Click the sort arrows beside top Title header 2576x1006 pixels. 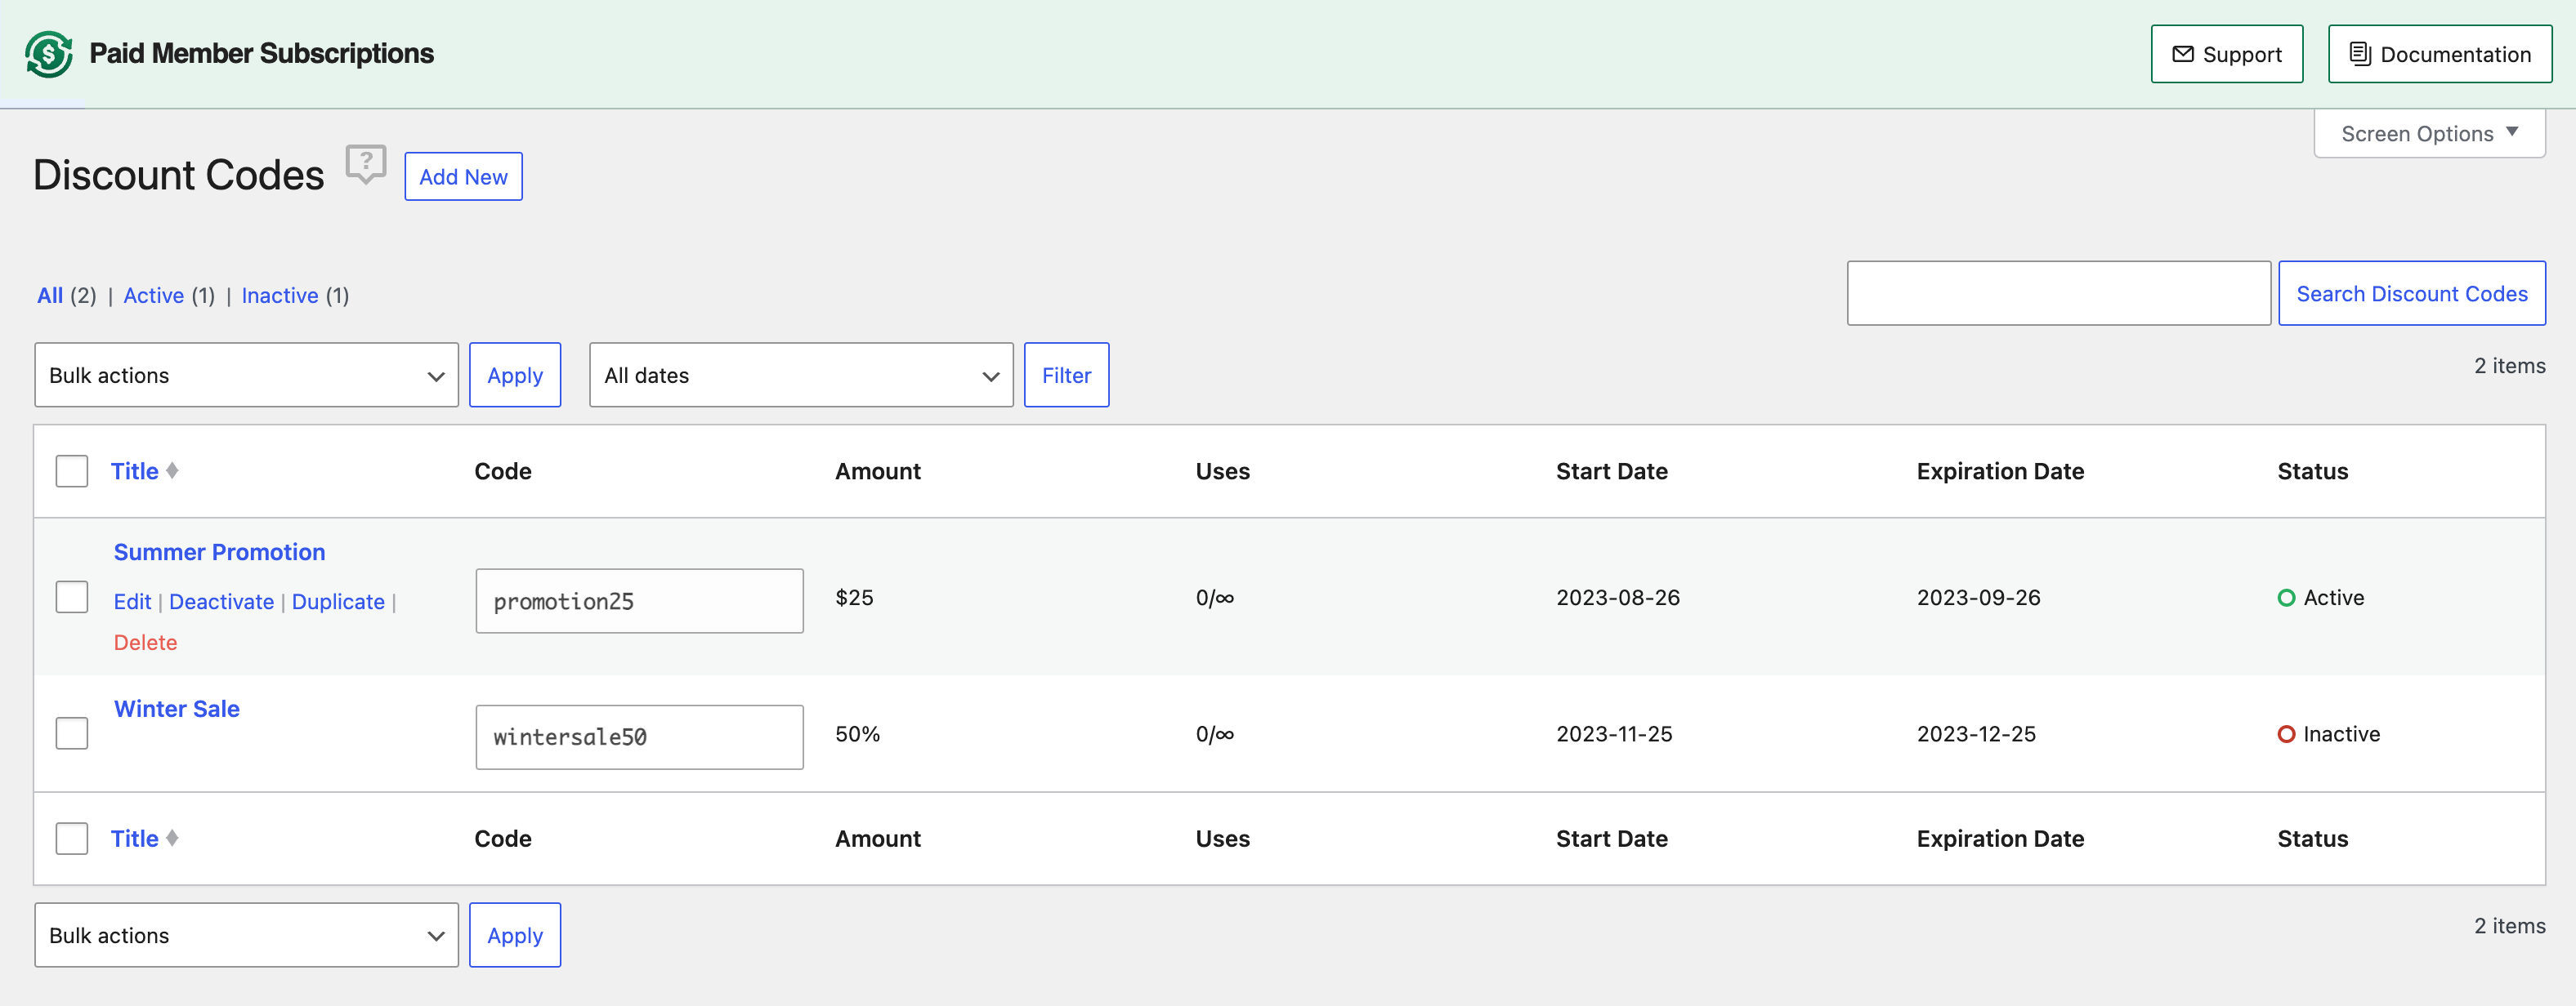pos(172,470)
